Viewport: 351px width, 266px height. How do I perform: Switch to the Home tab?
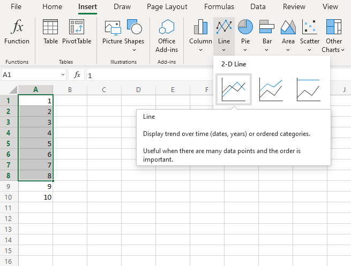tap(52, 7)
